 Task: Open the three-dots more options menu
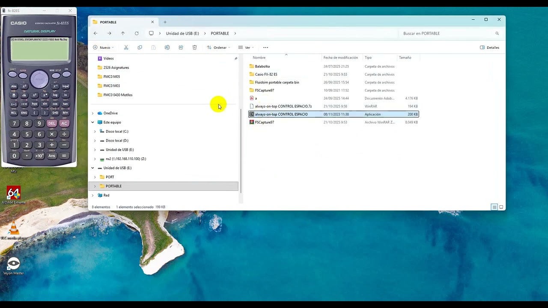pyautogui.click(x=265, y=47)
